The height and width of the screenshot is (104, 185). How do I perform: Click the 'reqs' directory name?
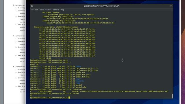pyautogui.click(x=78, y=83)
